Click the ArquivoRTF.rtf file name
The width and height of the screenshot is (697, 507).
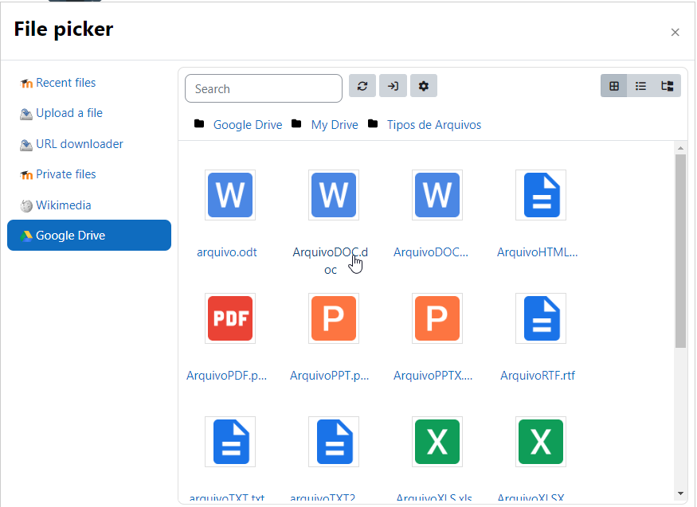[x=538, y=376]
